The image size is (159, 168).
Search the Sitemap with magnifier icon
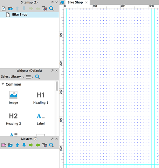point(51,9)
